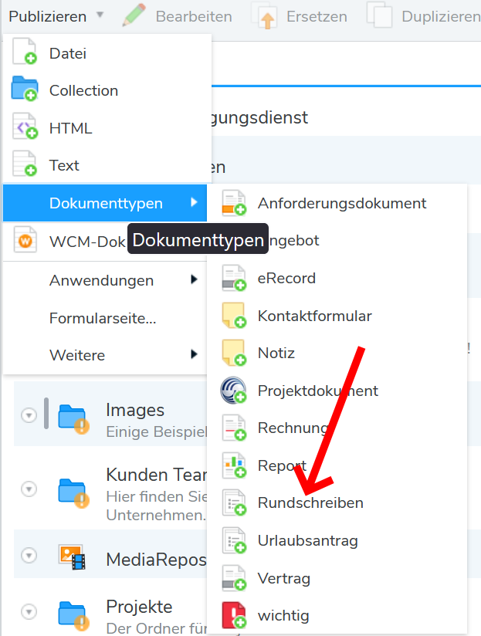Open the Weitere menu entry
Screen dimensions: 481x636
(x=105, y=355)
